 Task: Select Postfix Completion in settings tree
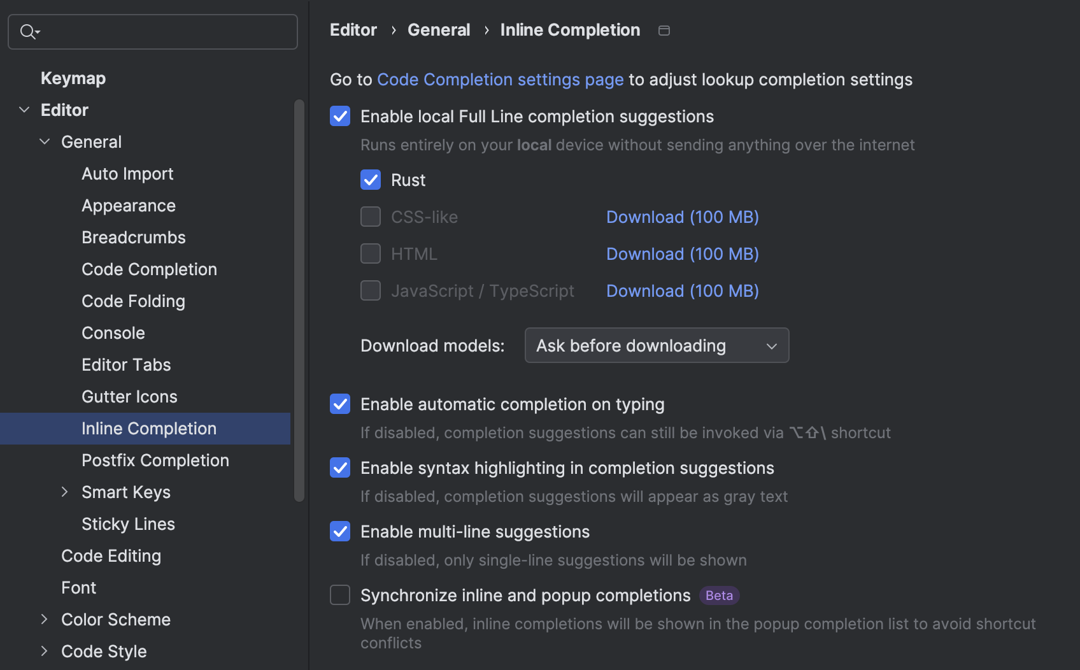tap(155, 460)
